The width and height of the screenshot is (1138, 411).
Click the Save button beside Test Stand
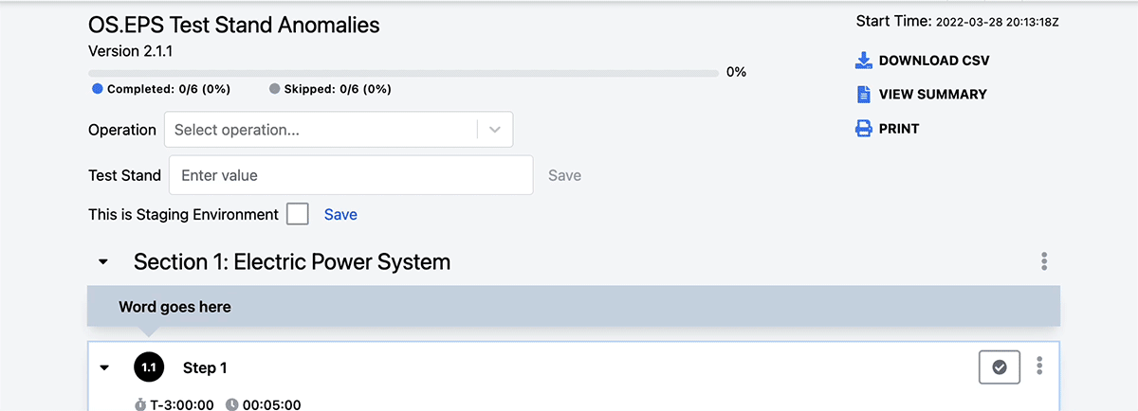point(565,175)
